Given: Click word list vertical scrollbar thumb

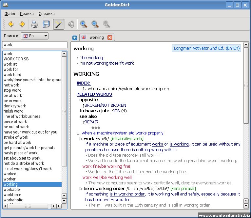Looking at the screenshot, I should click(x=64, y=111).
